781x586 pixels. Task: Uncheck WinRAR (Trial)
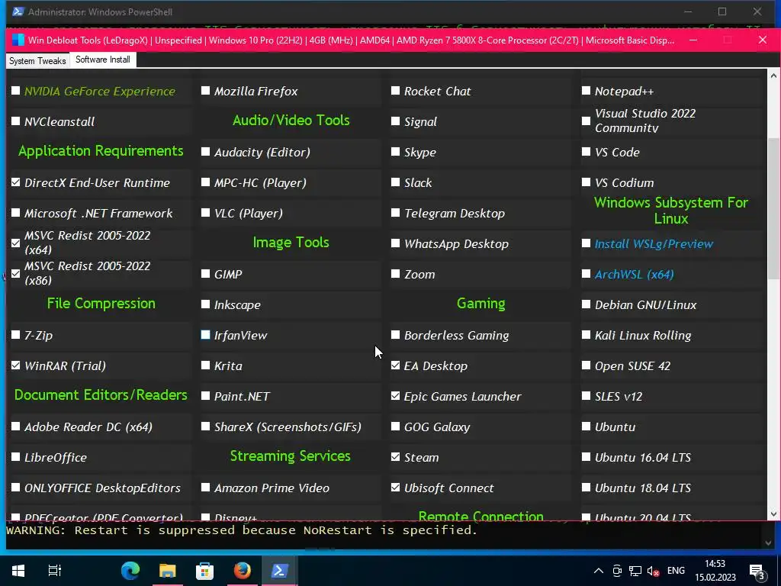tap(16, 365)
